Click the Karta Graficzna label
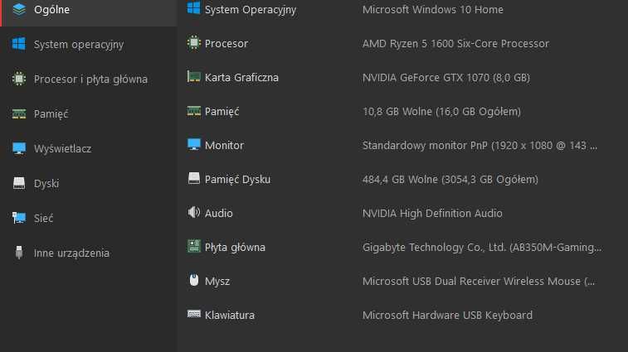The height and width of the screenshot is (352, 628). tap(241, 78)
